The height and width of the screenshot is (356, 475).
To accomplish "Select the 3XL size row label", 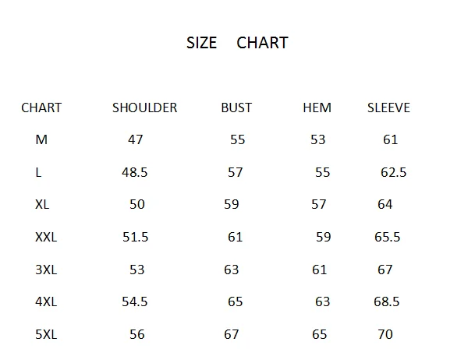I will click(46, 270).
